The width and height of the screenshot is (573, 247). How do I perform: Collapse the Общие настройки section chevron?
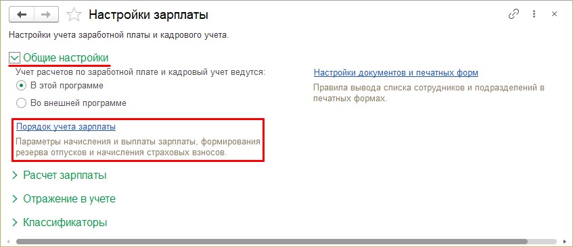(15, 58)
